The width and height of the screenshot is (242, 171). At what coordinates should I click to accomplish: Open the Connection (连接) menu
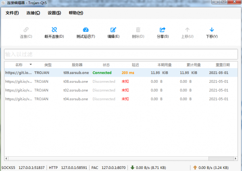[33, 13]
